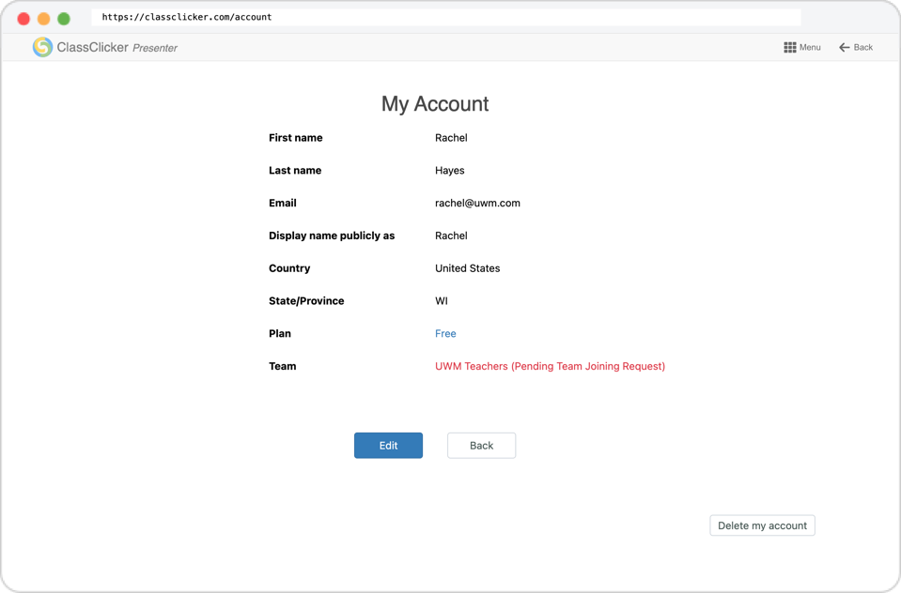
Task: Click the Menu text in header
Action: click(810, 47)
